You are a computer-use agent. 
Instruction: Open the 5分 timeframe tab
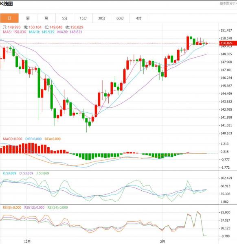click(65, 18)
